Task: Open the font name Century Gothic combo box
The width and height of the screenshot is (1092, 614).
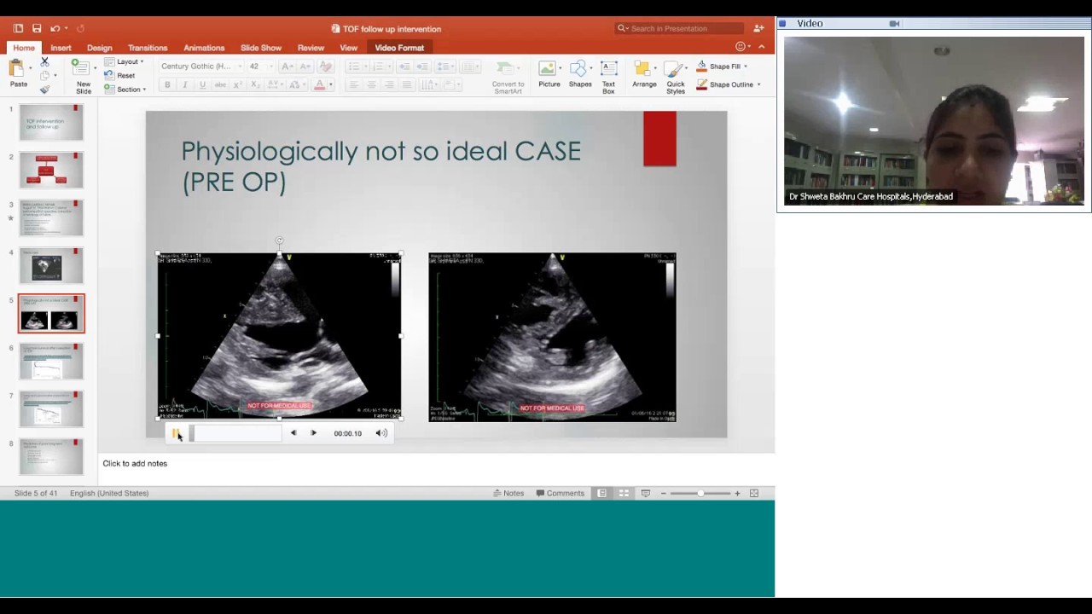Action: coord(201,66)
